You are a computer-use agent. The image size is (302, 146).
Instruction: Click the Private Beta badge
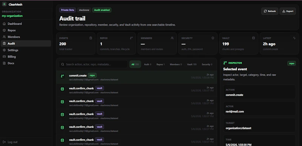(x=68, y=10)
